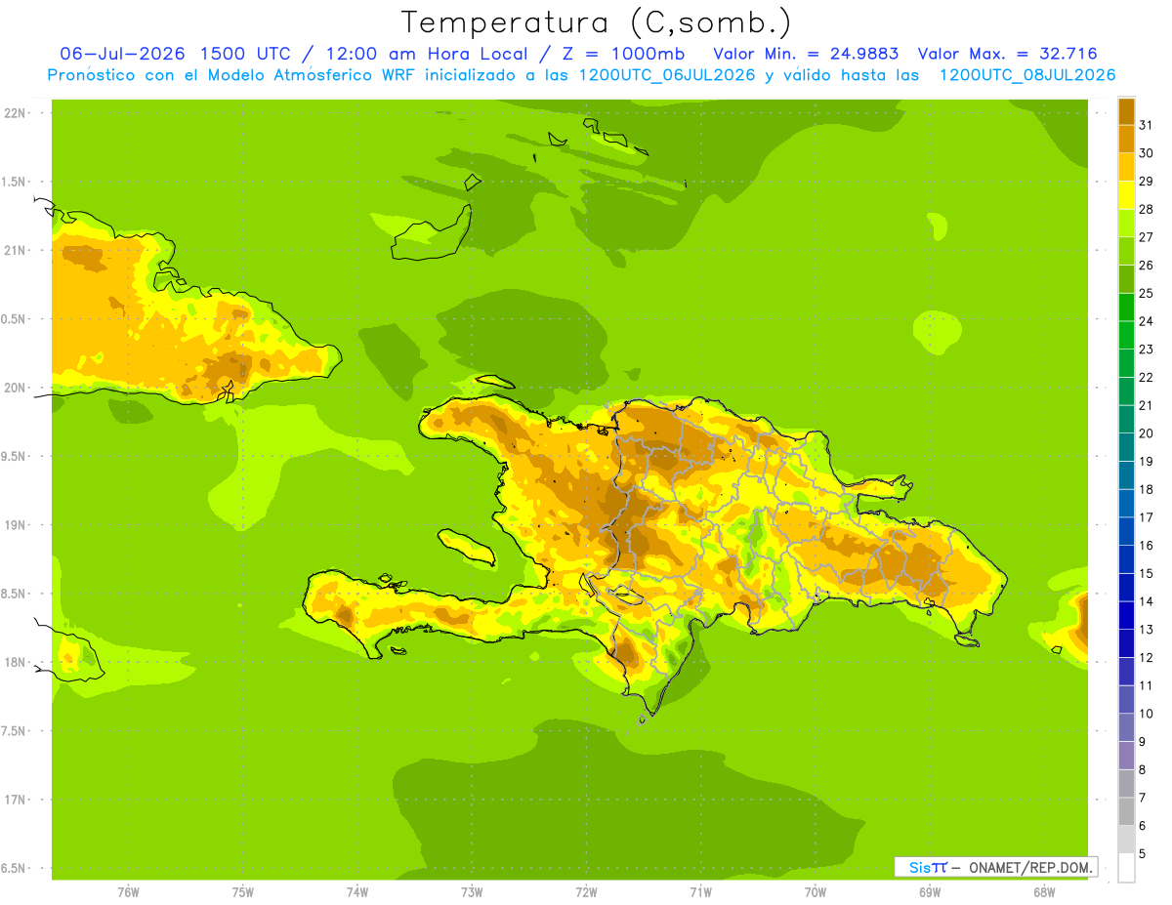Screen dimensions: 1172x905
Task: Click the legend value 28
Action: coord(1146,209)
